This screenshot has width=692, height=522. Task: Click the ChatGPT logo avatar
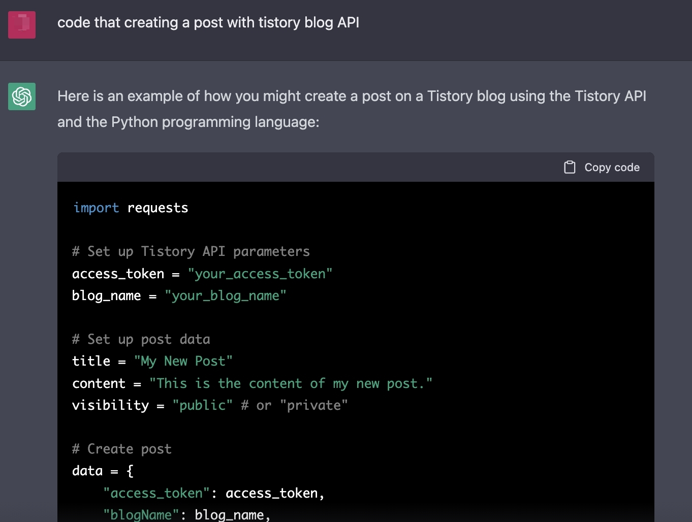coord(22,96)
